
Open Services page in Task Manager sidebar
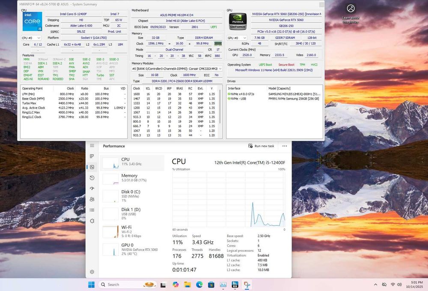tap(92, 220)
